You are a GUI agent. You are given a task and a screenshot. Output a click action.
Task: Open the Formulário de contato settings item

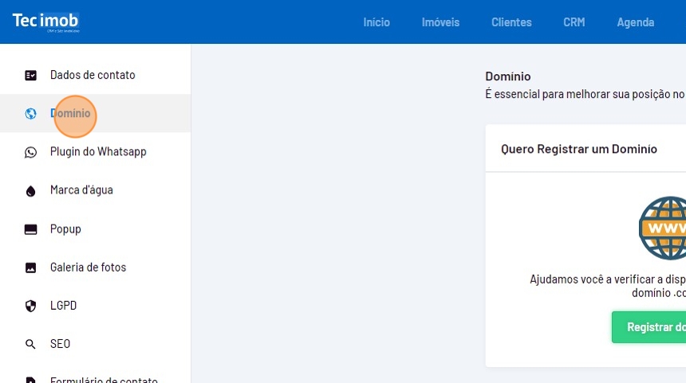[x=104, y=379]
